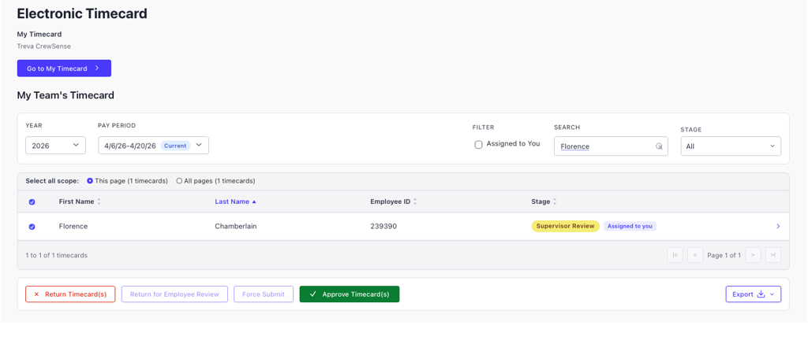Click the Search field containing Florence

(611, 146)
